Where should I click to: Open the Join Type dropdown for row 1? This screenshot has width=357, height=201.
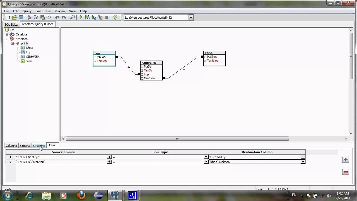206,157
